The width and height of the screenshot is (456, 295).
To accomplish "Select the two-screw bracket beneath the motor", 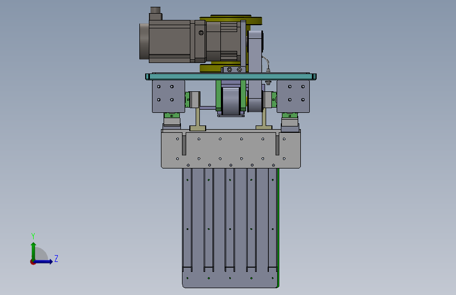I will [x=234, y=70].
